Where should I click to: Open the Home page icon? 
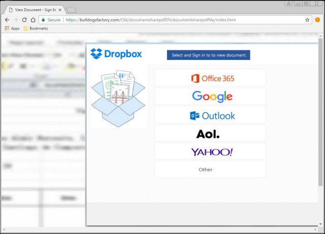click(x=33, y=20)
